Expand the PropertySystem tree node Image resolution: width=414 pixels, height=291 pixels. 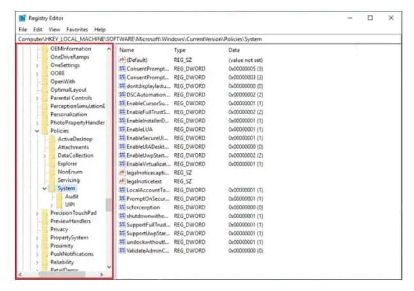pyautogui.click(x=37, y=237)
